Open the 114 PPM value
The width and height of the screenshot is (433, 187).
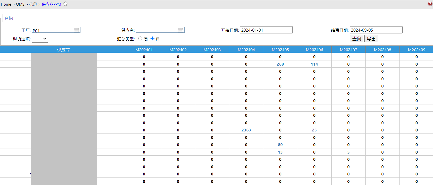coord(314,64)
